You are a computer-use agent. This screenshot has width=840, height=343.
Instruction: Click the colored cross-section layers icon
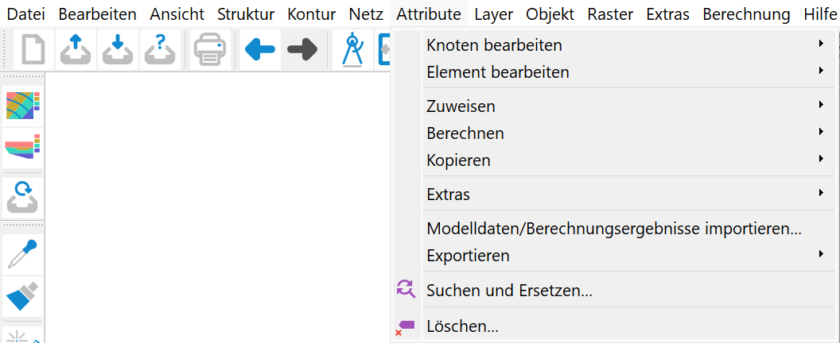click(23, 148)
